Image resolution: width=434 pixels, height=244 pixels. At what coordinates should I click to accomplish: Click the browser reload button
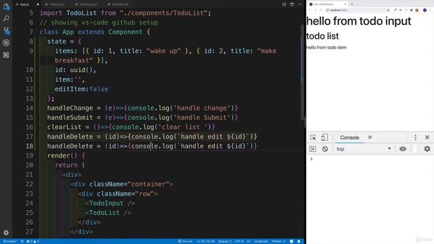(321, 10)
